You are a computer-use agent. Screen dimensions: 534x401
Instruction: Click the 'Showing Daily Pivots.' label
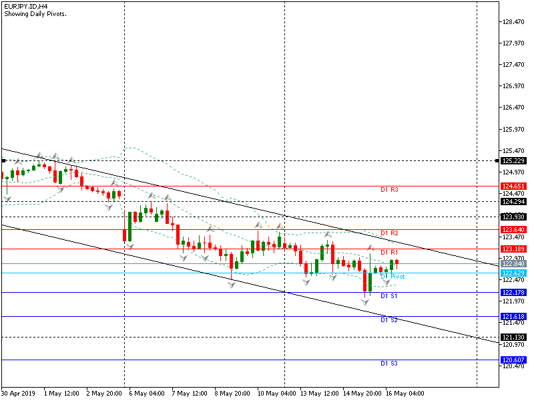coord(35,14)
